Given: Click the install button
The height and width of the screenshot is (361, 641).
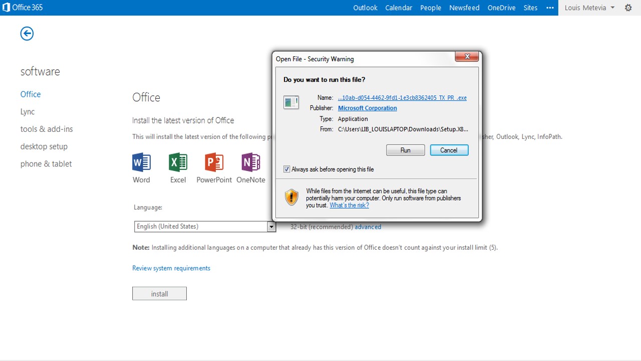Looking at the screenshot, I should point(159,294).
